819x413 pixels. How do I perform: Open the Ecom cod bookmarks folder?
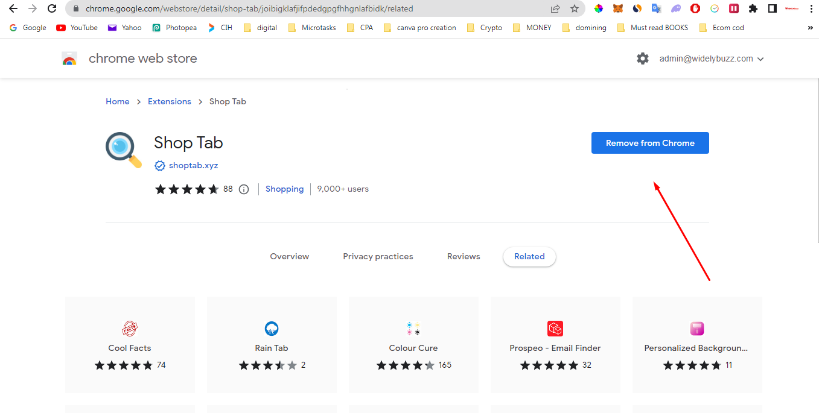point(721,28)
